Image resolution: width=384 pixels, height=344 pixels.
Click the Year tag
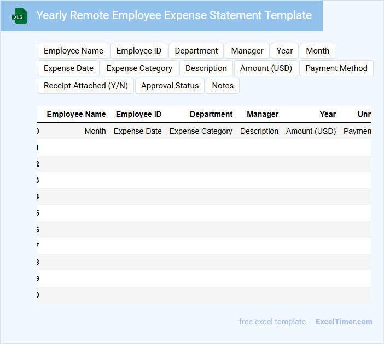point(284,51)
